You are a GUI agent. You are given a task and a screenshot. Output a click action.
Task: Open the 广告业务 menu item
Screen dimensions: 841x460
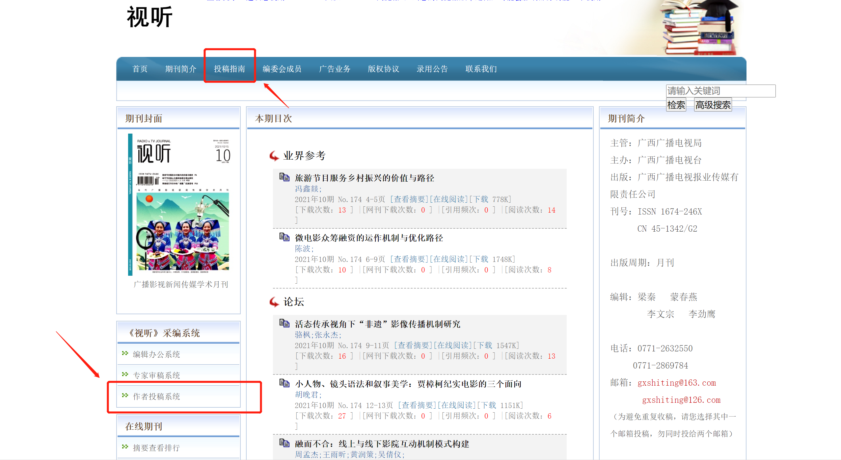(x=335, y=69)
